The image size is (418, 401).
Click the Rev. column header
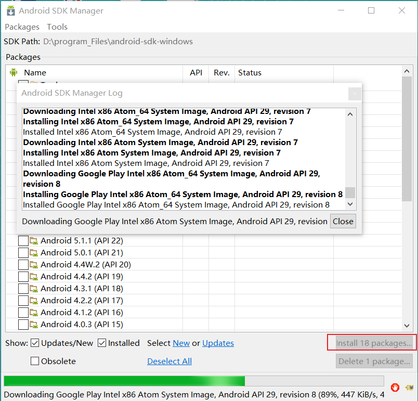(221, 73)
